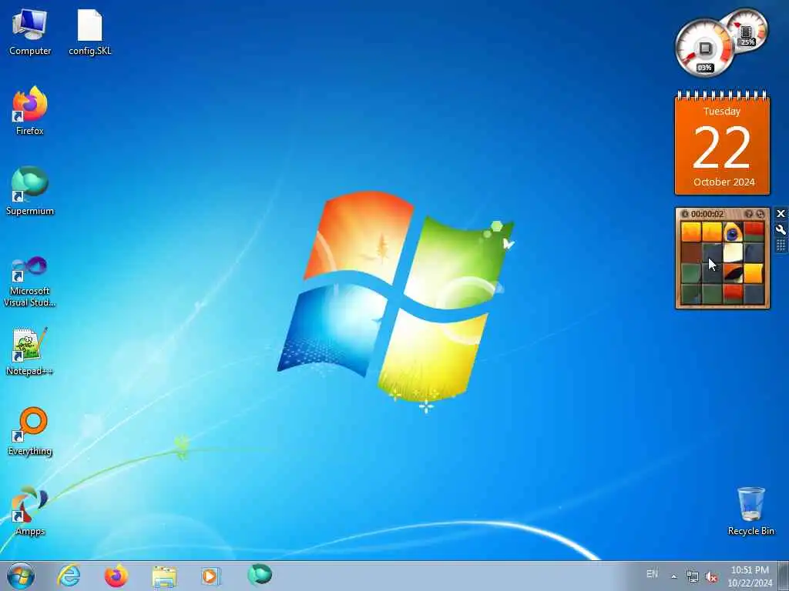Click the red tile in puzzle bottom row
The image size is (789, 591).
click(733, 294)
